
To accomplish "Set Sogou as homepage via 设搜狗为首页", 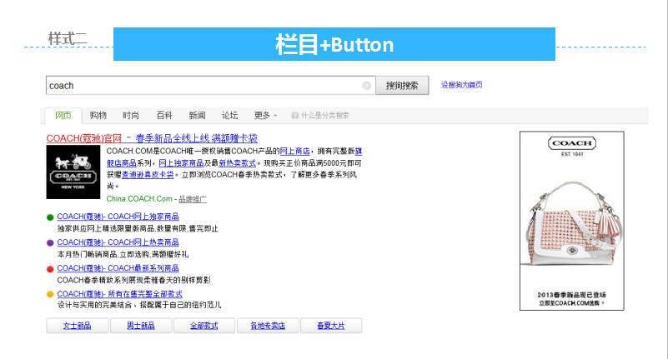I will (462, 85).
